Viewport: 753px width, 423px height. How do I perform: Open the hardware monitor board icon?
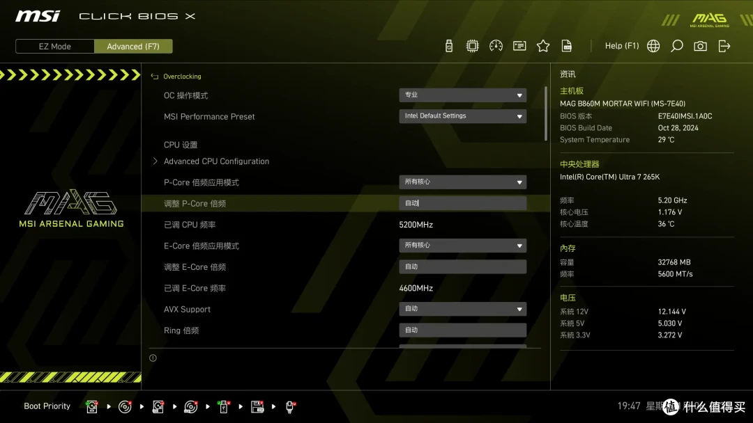point(519,46)
